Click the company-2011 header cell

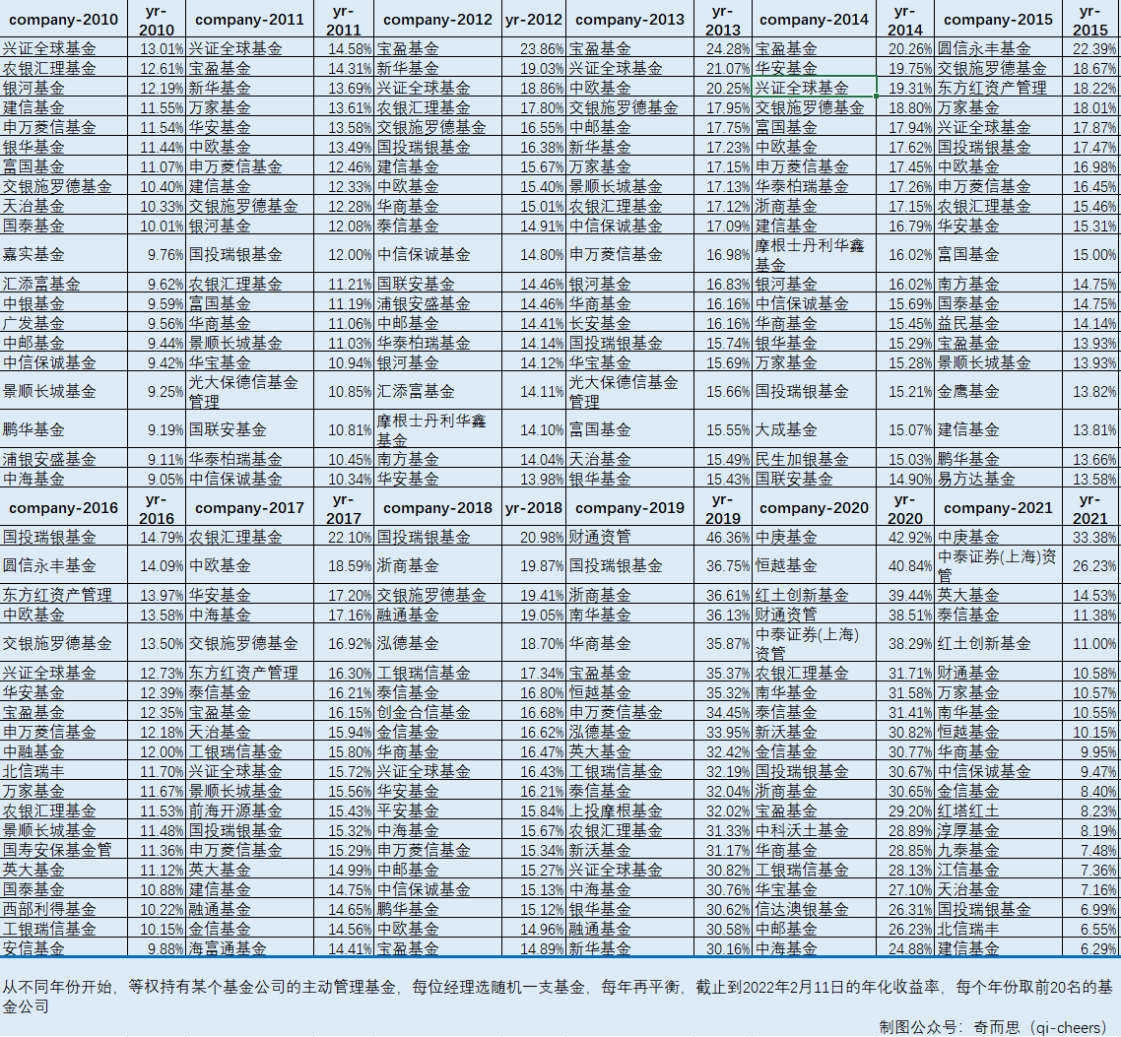click(249, 20)
